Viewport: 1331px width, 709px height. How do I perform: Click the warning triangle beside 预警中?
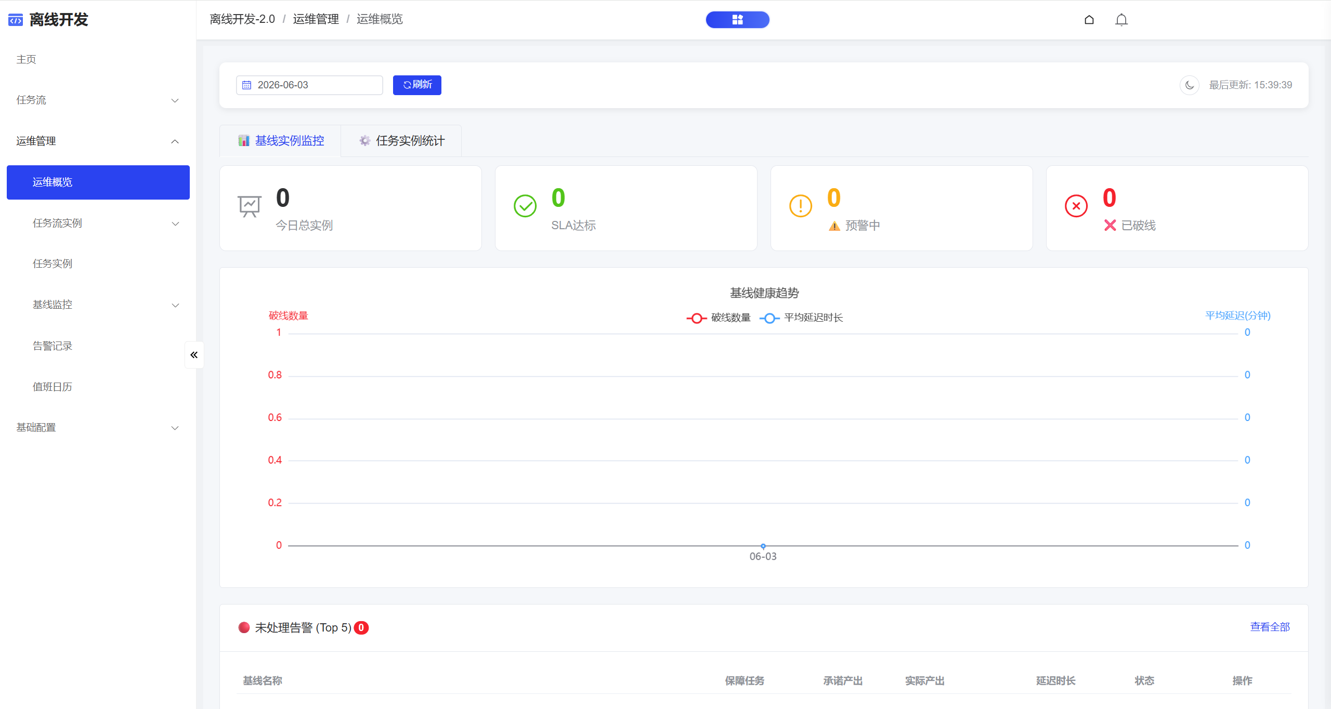click(834, 226)
